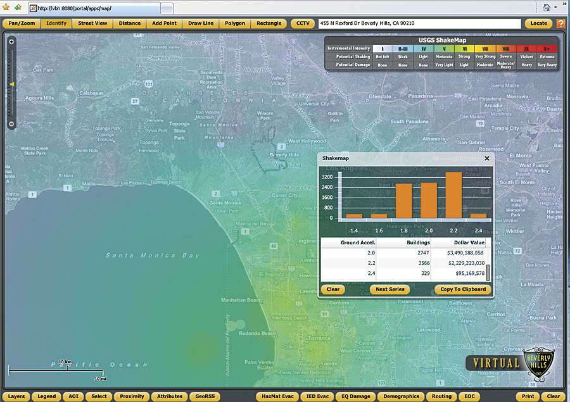The height and width of the screenshot is (402, 570).
Task: Click the chart bar at 1.8
Action: tap(404, 201)
